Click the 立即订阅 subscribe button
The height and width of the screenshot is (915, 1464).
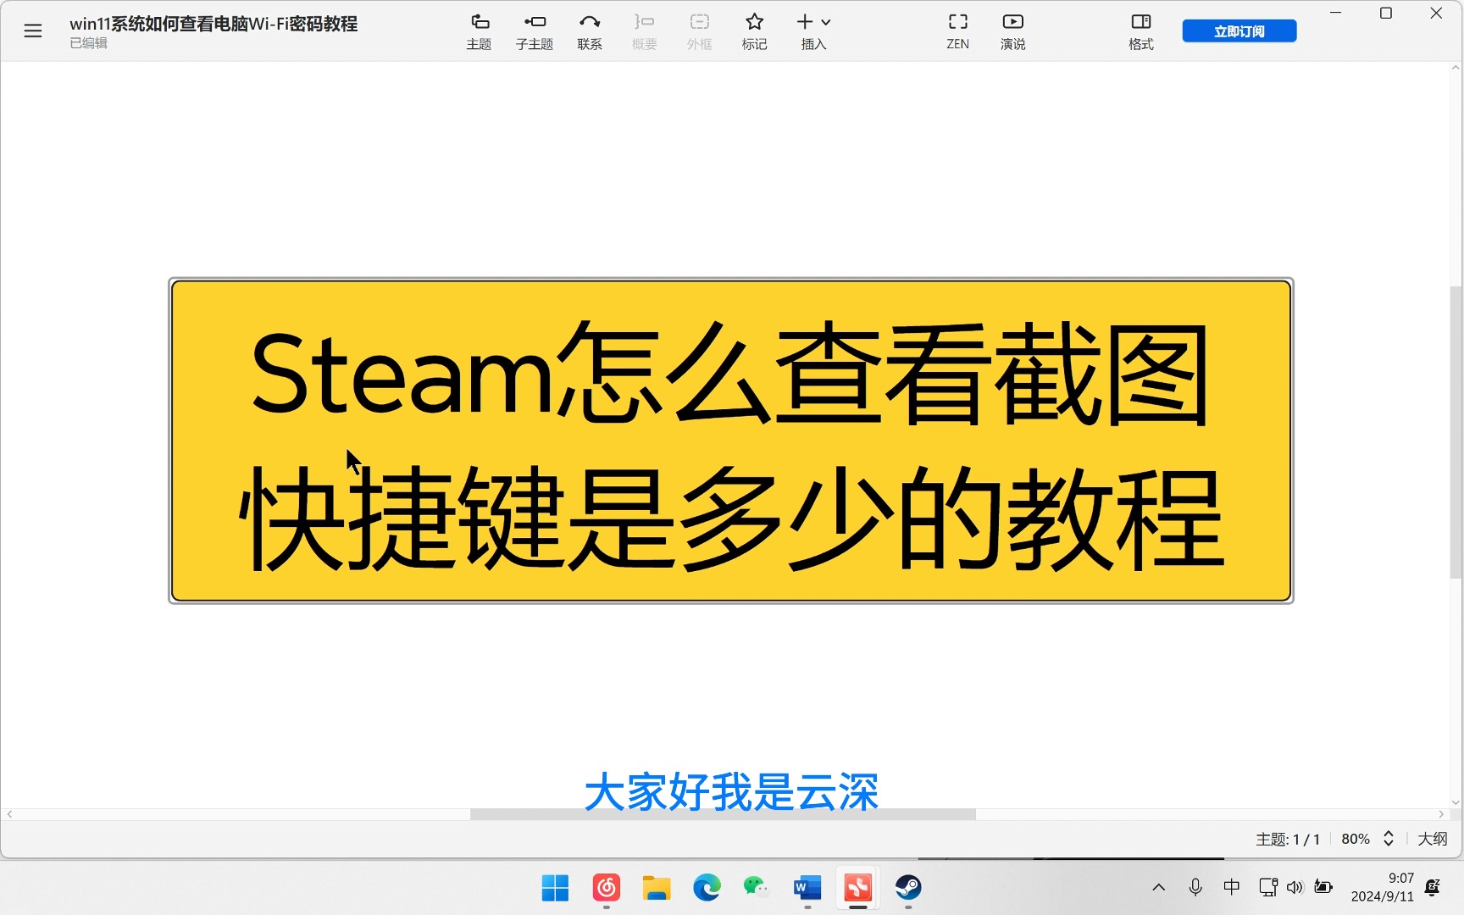tap(1239, 31)
